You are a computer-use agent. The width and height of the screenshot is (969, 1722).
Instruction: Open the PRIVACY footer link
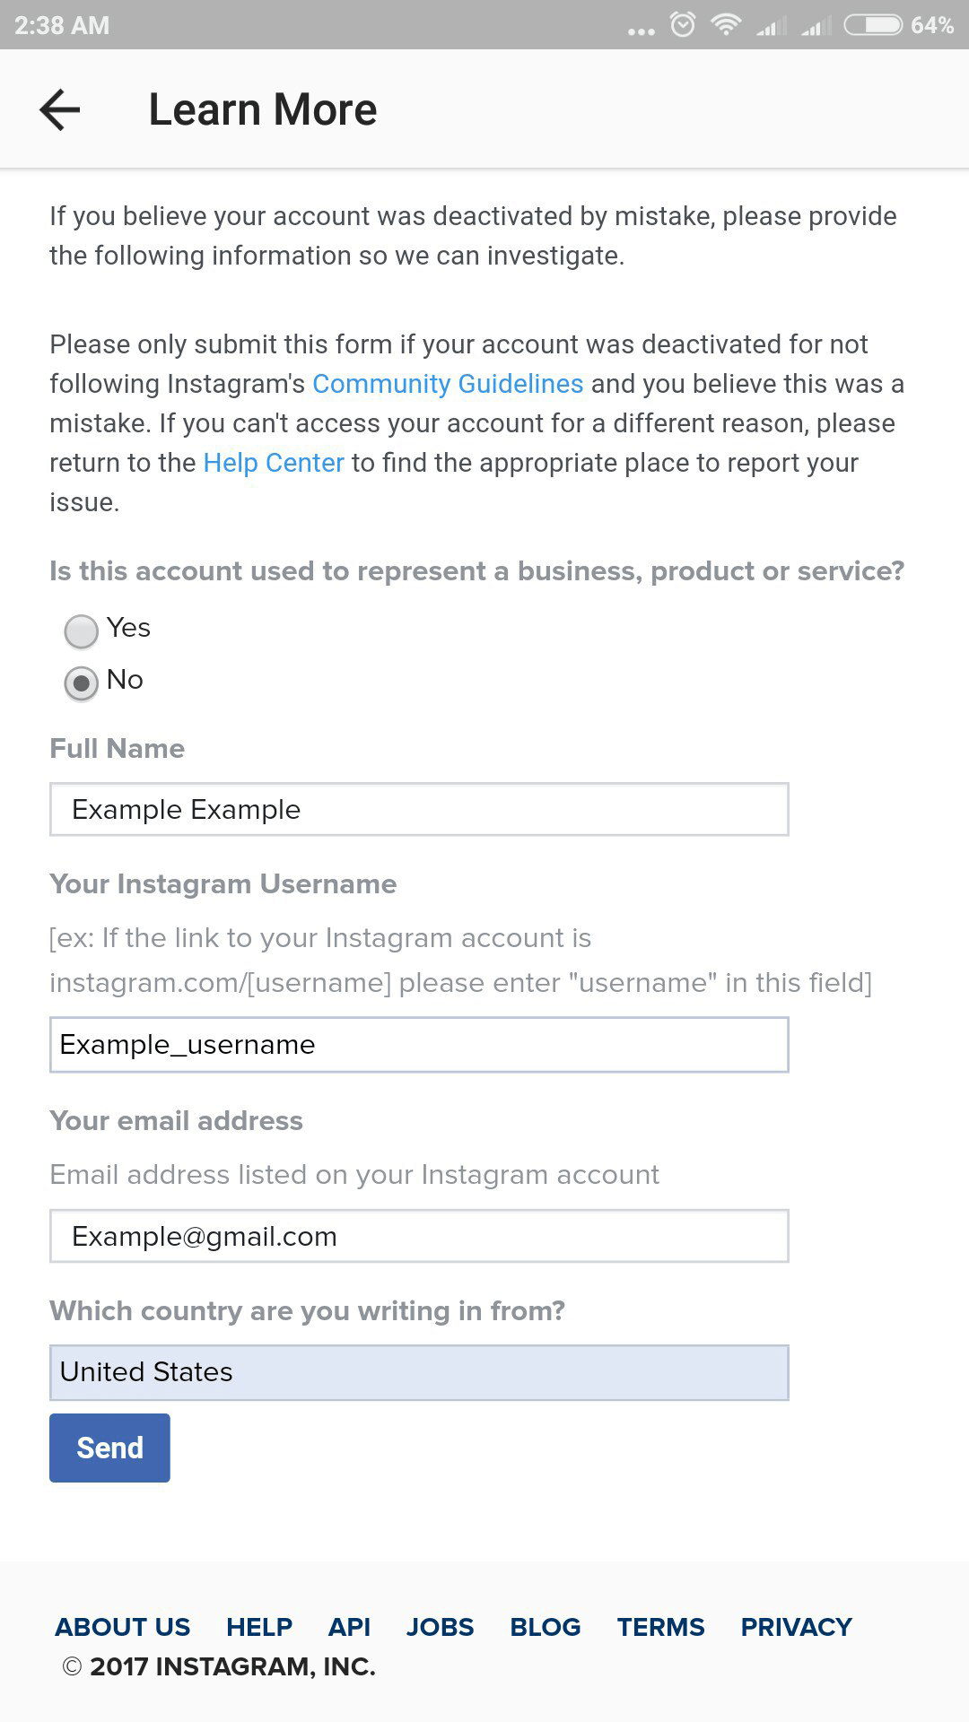click(x=796, y=1627)
